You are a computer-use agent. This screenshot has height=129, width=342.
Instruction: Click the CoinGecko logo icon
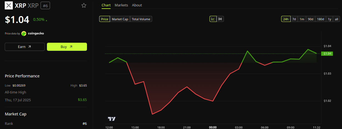[x=24, y=33]
